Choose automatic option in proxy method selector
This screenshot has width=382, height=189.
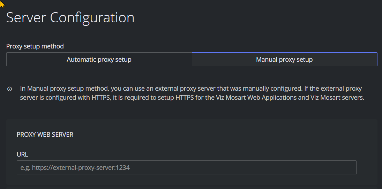[99, 59]
